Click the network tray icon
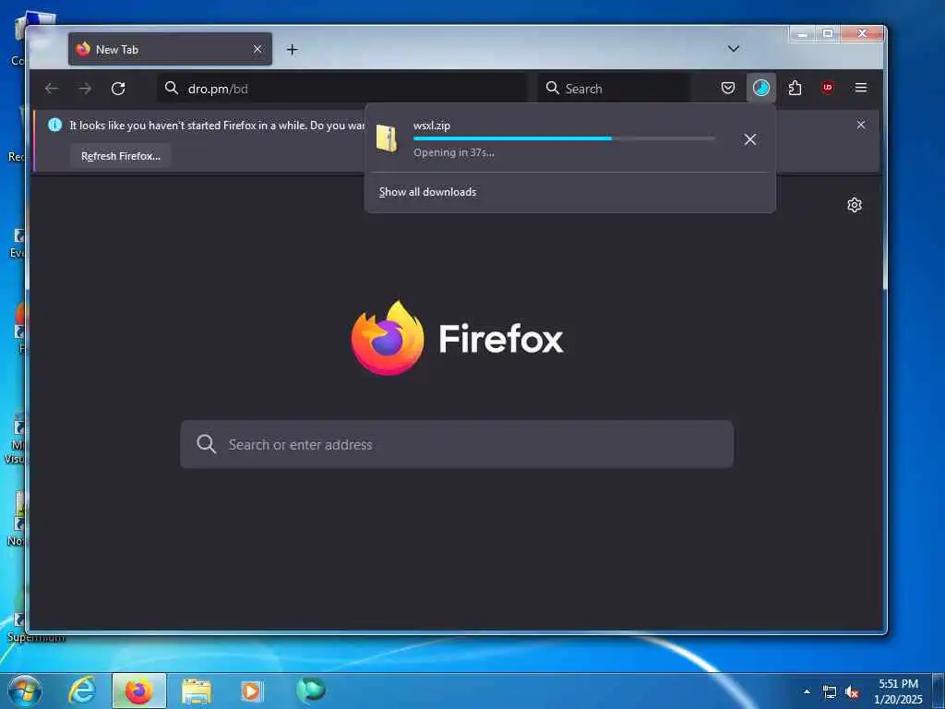Image resolution: width=945 pixels, height=709 pixels. click(830, 692)
